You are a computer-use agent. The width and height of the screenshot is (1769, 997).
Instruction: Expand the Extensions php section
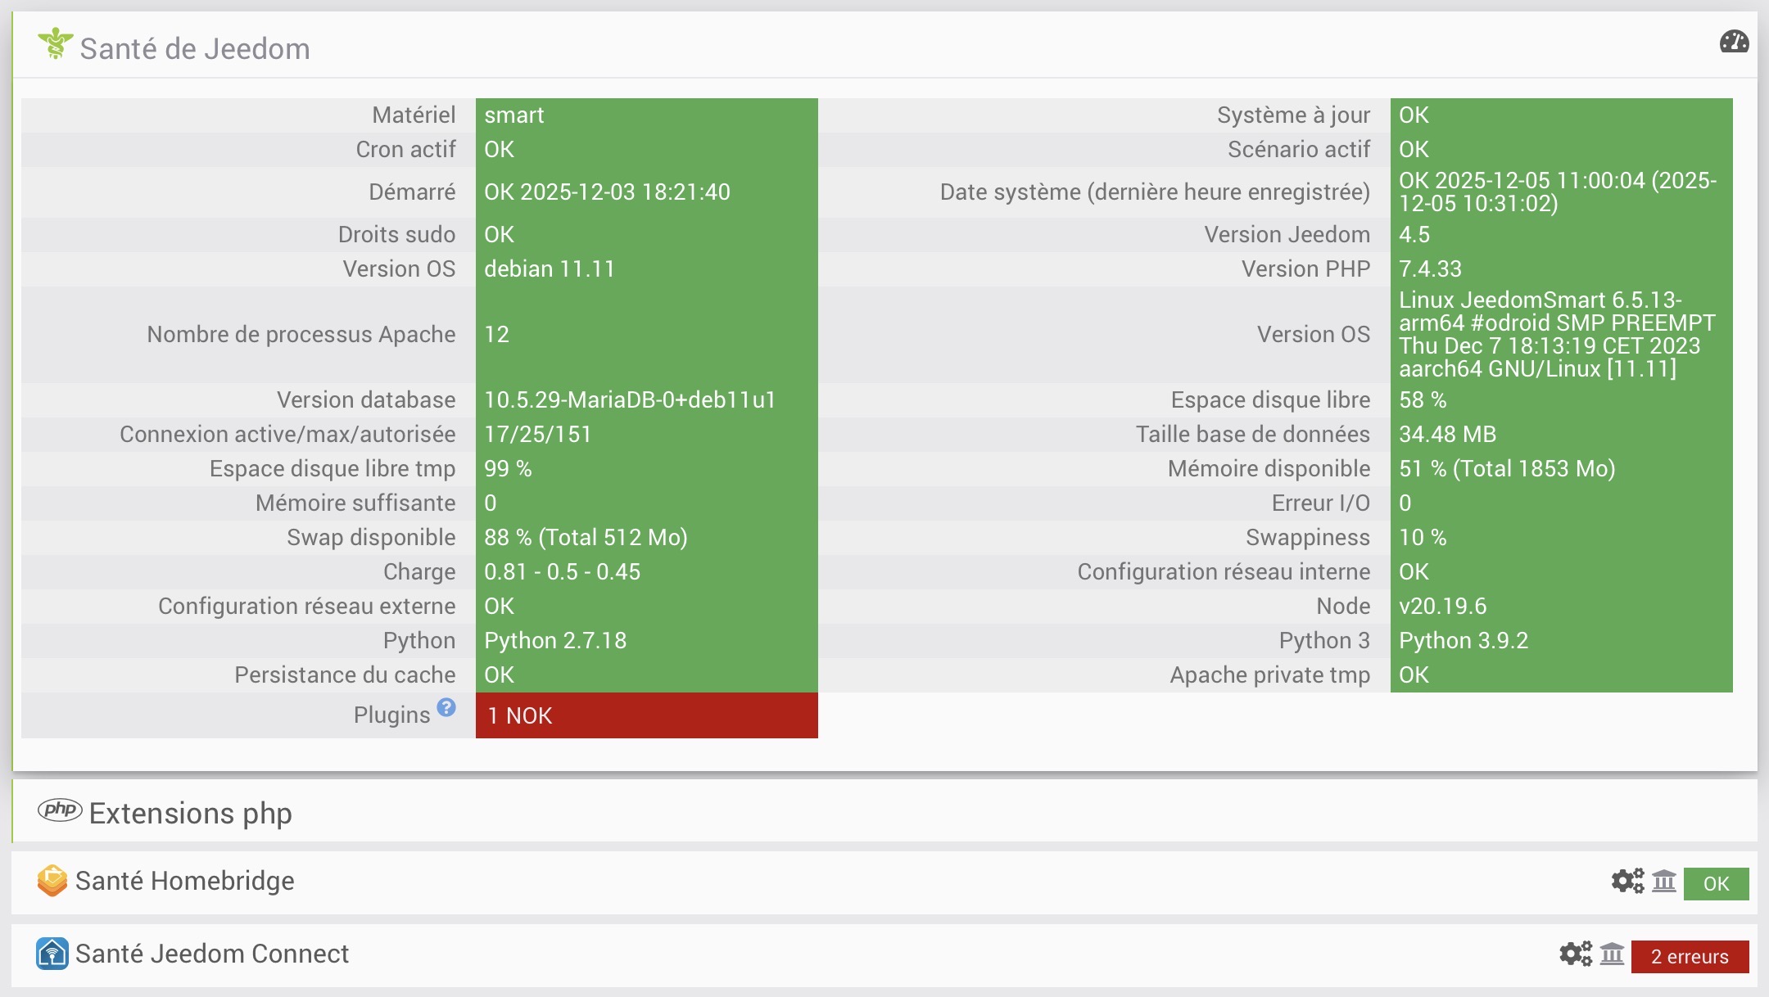pos(190,814)
